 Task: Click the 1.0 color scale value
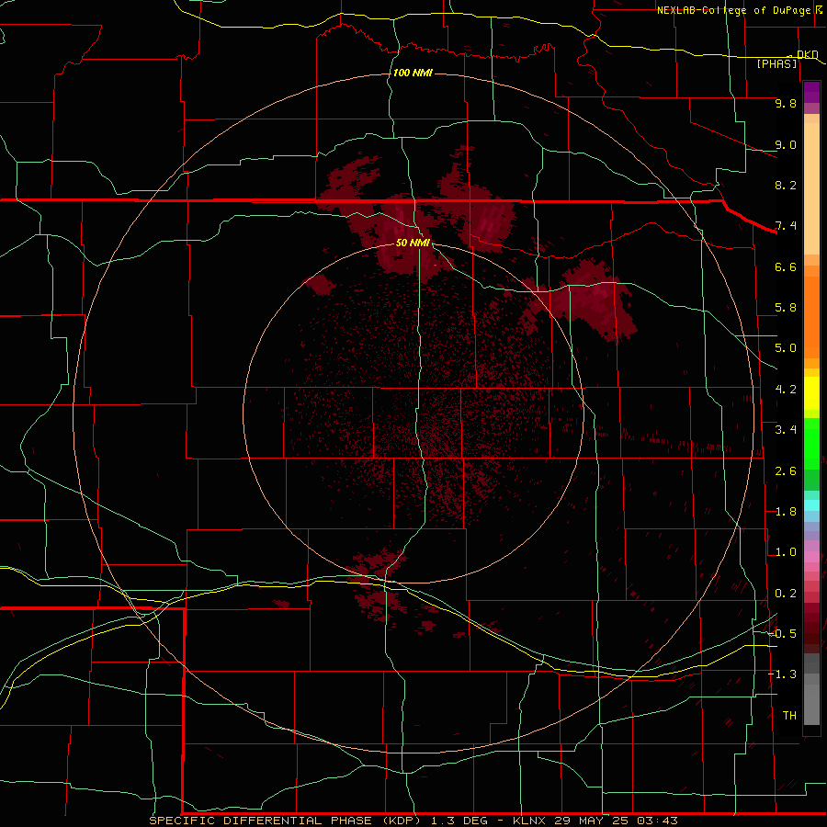coord(786,552)
